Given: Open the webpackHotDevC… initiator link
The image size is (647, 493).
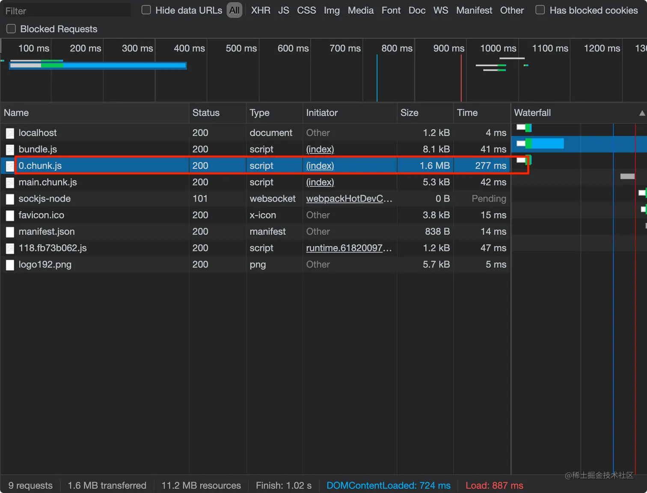Looking at the screenshot, I should coord(349,198).
